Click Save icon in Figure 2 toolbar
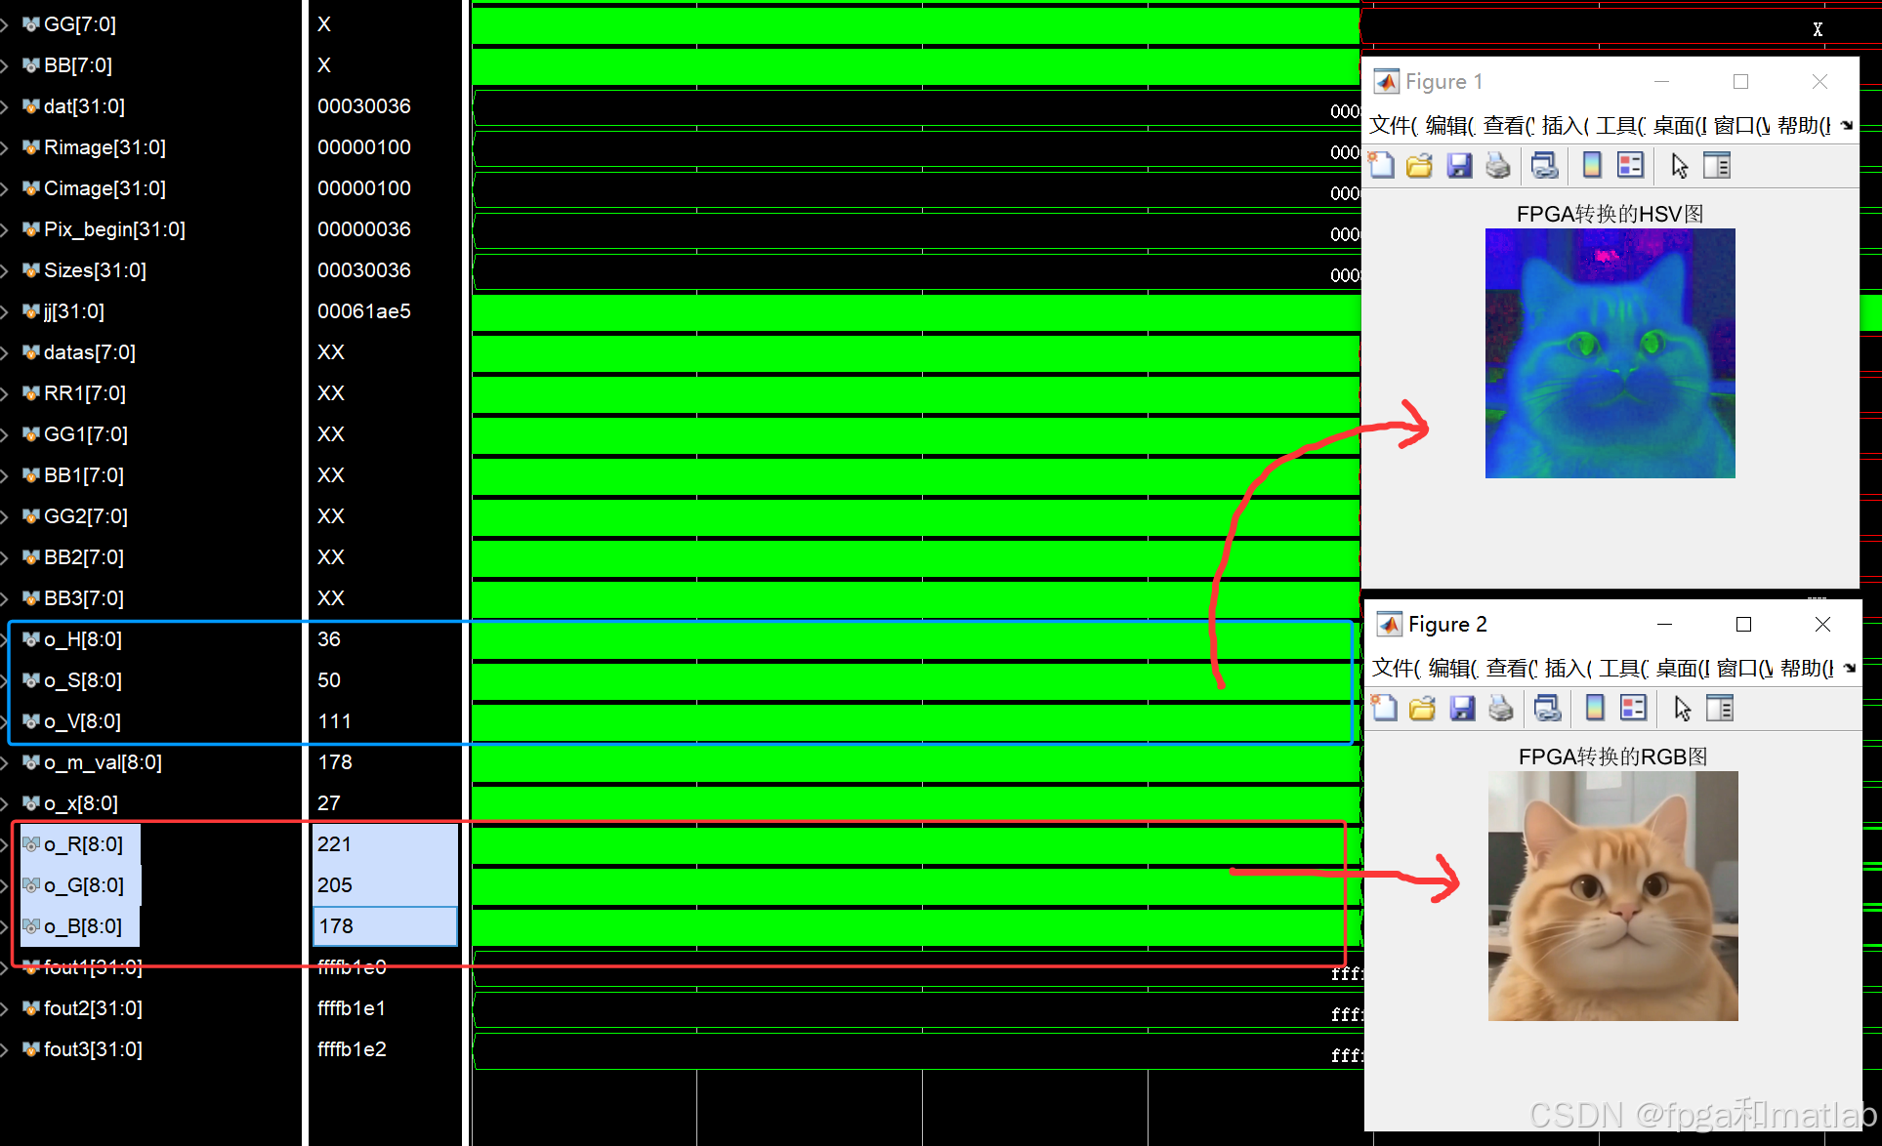The height and width of the screenshot is (1146, 1882). (x=1462, y=709)
